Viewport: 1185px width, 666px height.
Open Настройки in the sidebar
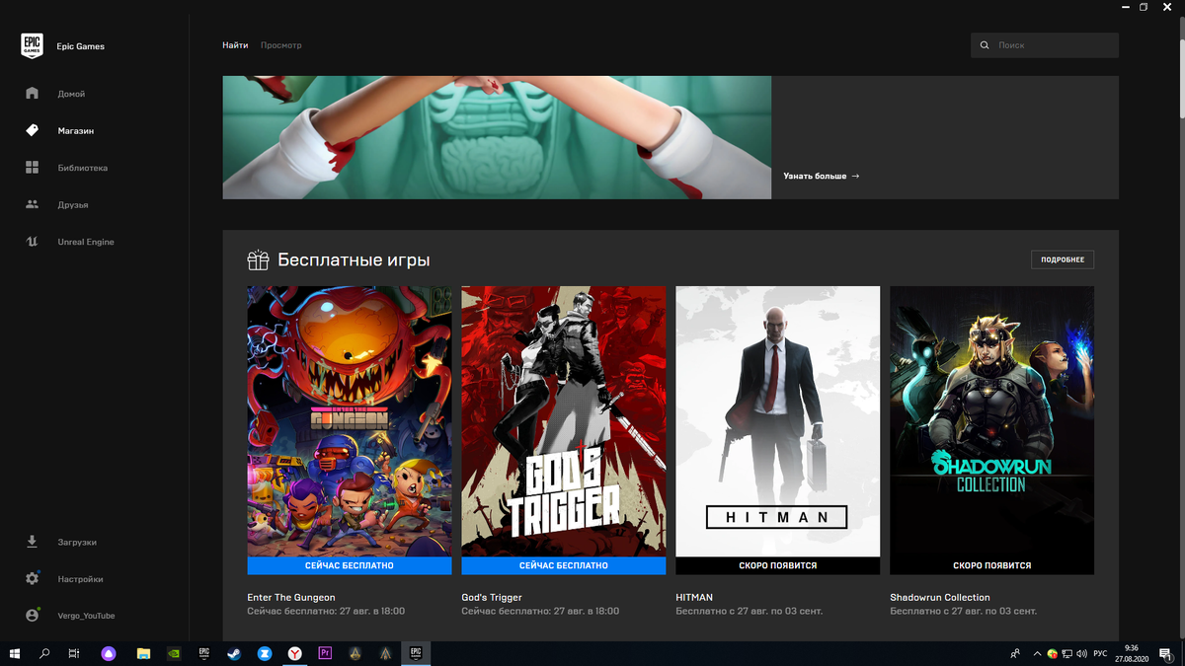click(80, 579)
